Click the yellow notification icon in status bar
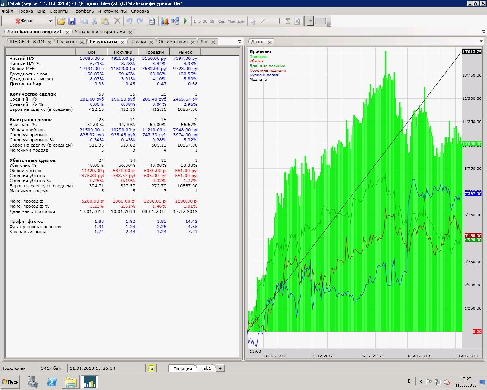Viewport: 487px width, 390px height. 151,368
